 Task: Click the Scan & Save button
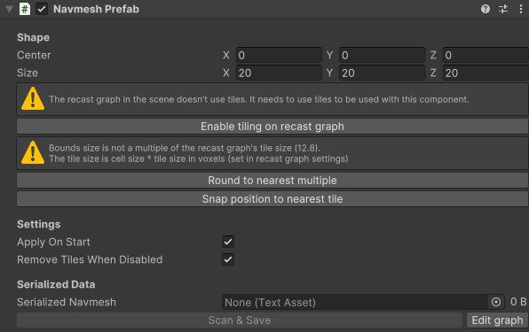coord(240,320)
